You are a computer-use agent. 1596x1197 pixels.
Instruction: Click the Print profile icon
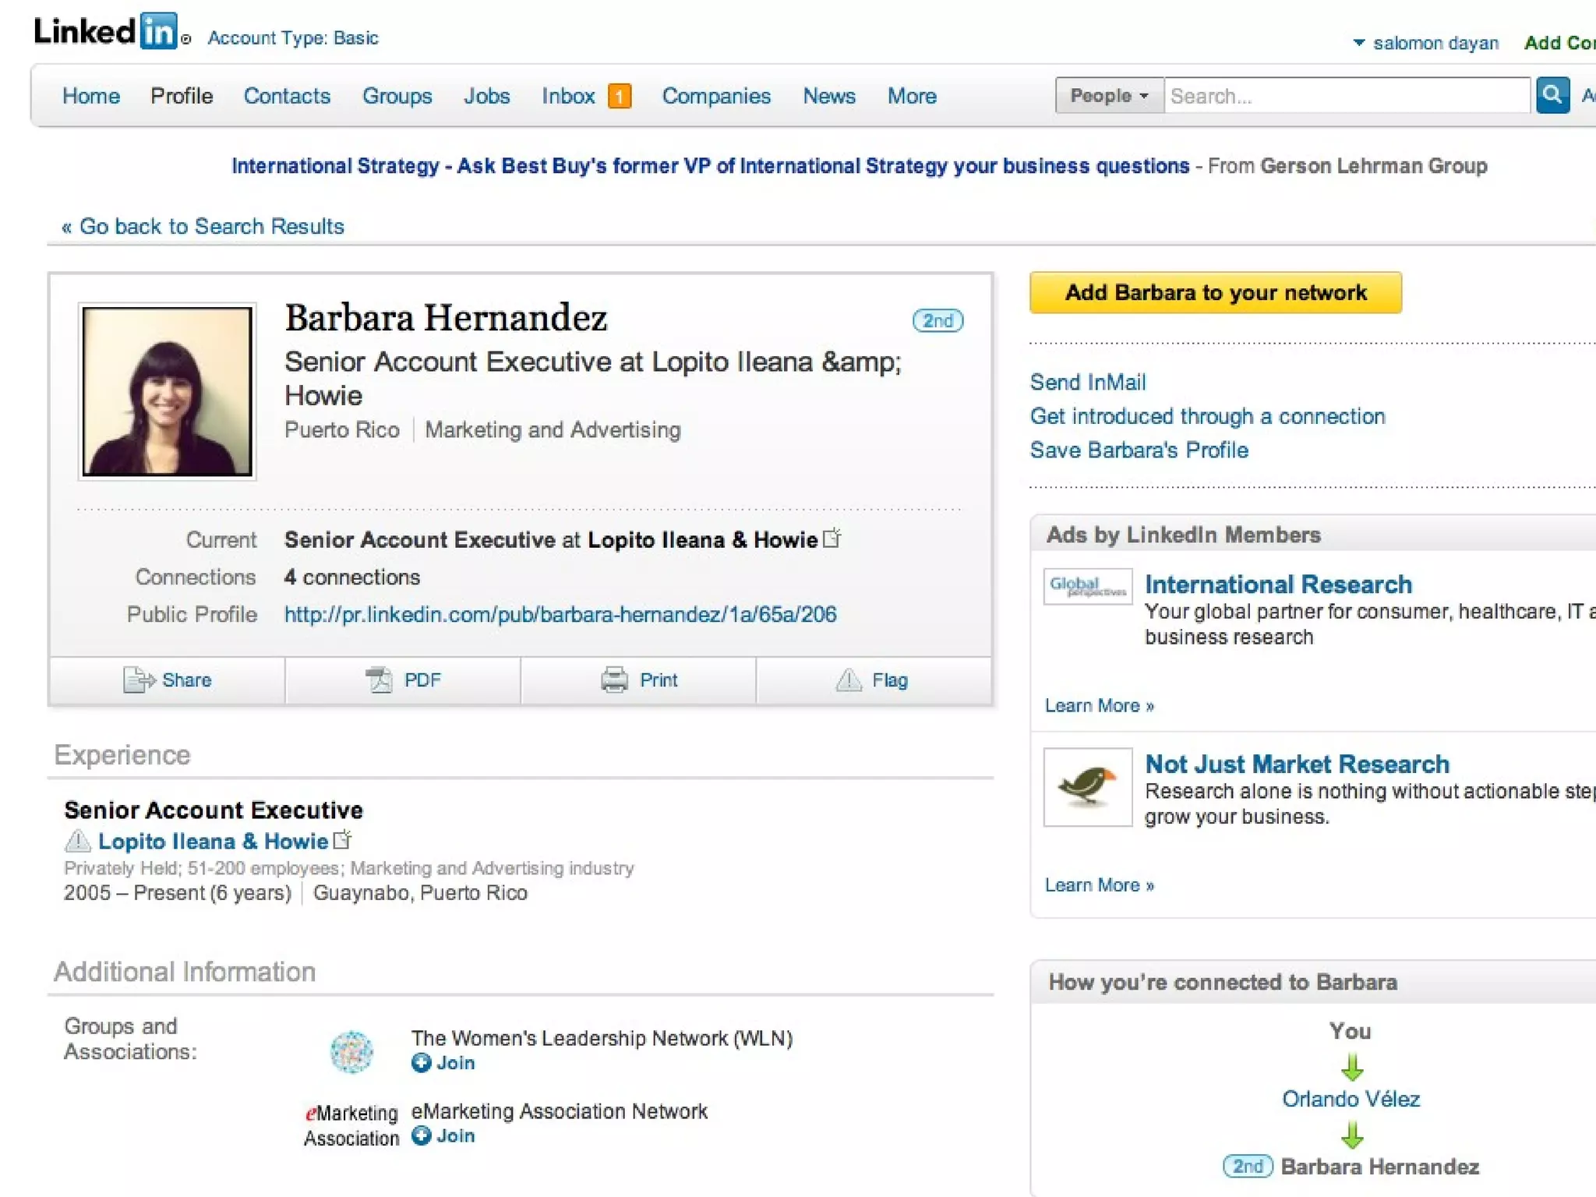click(x=614, y=680)
